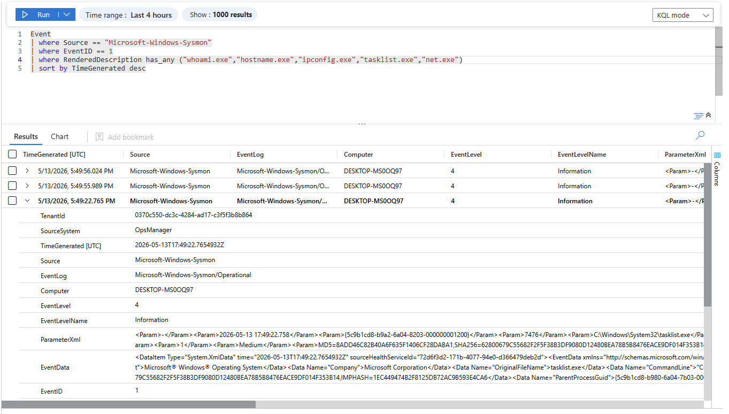Click the format query icon
This screenshot has height=414, width=729.
(699, 116)
